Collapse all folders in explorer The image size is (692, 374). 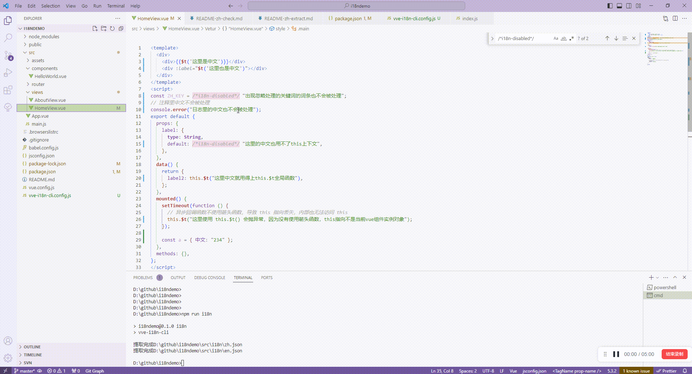[121, 29]
